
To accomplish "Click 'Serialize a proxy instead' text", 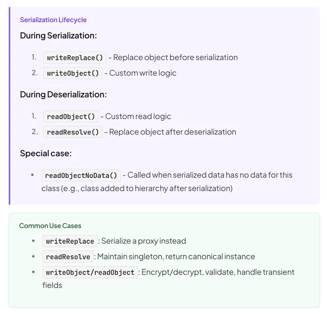I will coord(144,241).
